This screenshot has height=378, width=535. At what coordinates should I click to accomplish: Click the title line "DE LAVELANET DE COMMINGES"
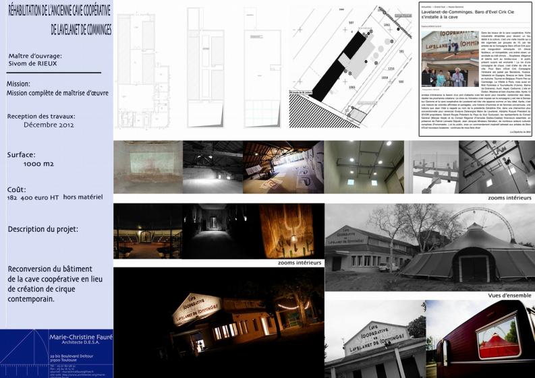[x=81, y=30]
